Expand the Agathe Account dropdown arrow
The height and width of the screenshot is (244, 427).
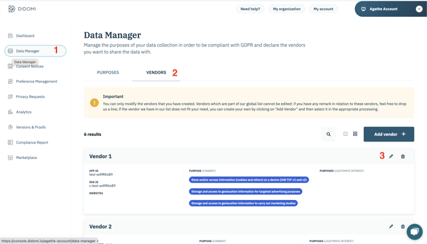pos(419,9)
